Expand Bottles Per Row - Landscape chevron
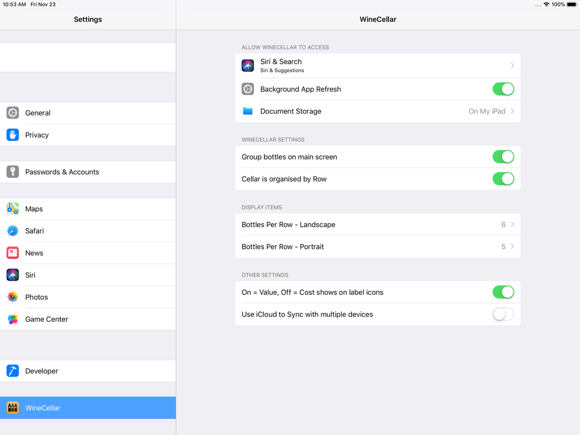This screenshot has height=435, width=580. (x=512, y=224)
